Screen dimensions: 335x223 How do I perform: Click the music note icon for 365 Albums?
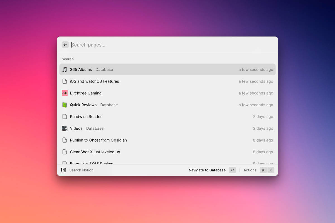click(64, 69)
